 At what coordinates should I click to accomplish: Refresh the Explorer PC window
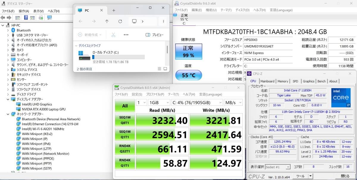[120, 21]
